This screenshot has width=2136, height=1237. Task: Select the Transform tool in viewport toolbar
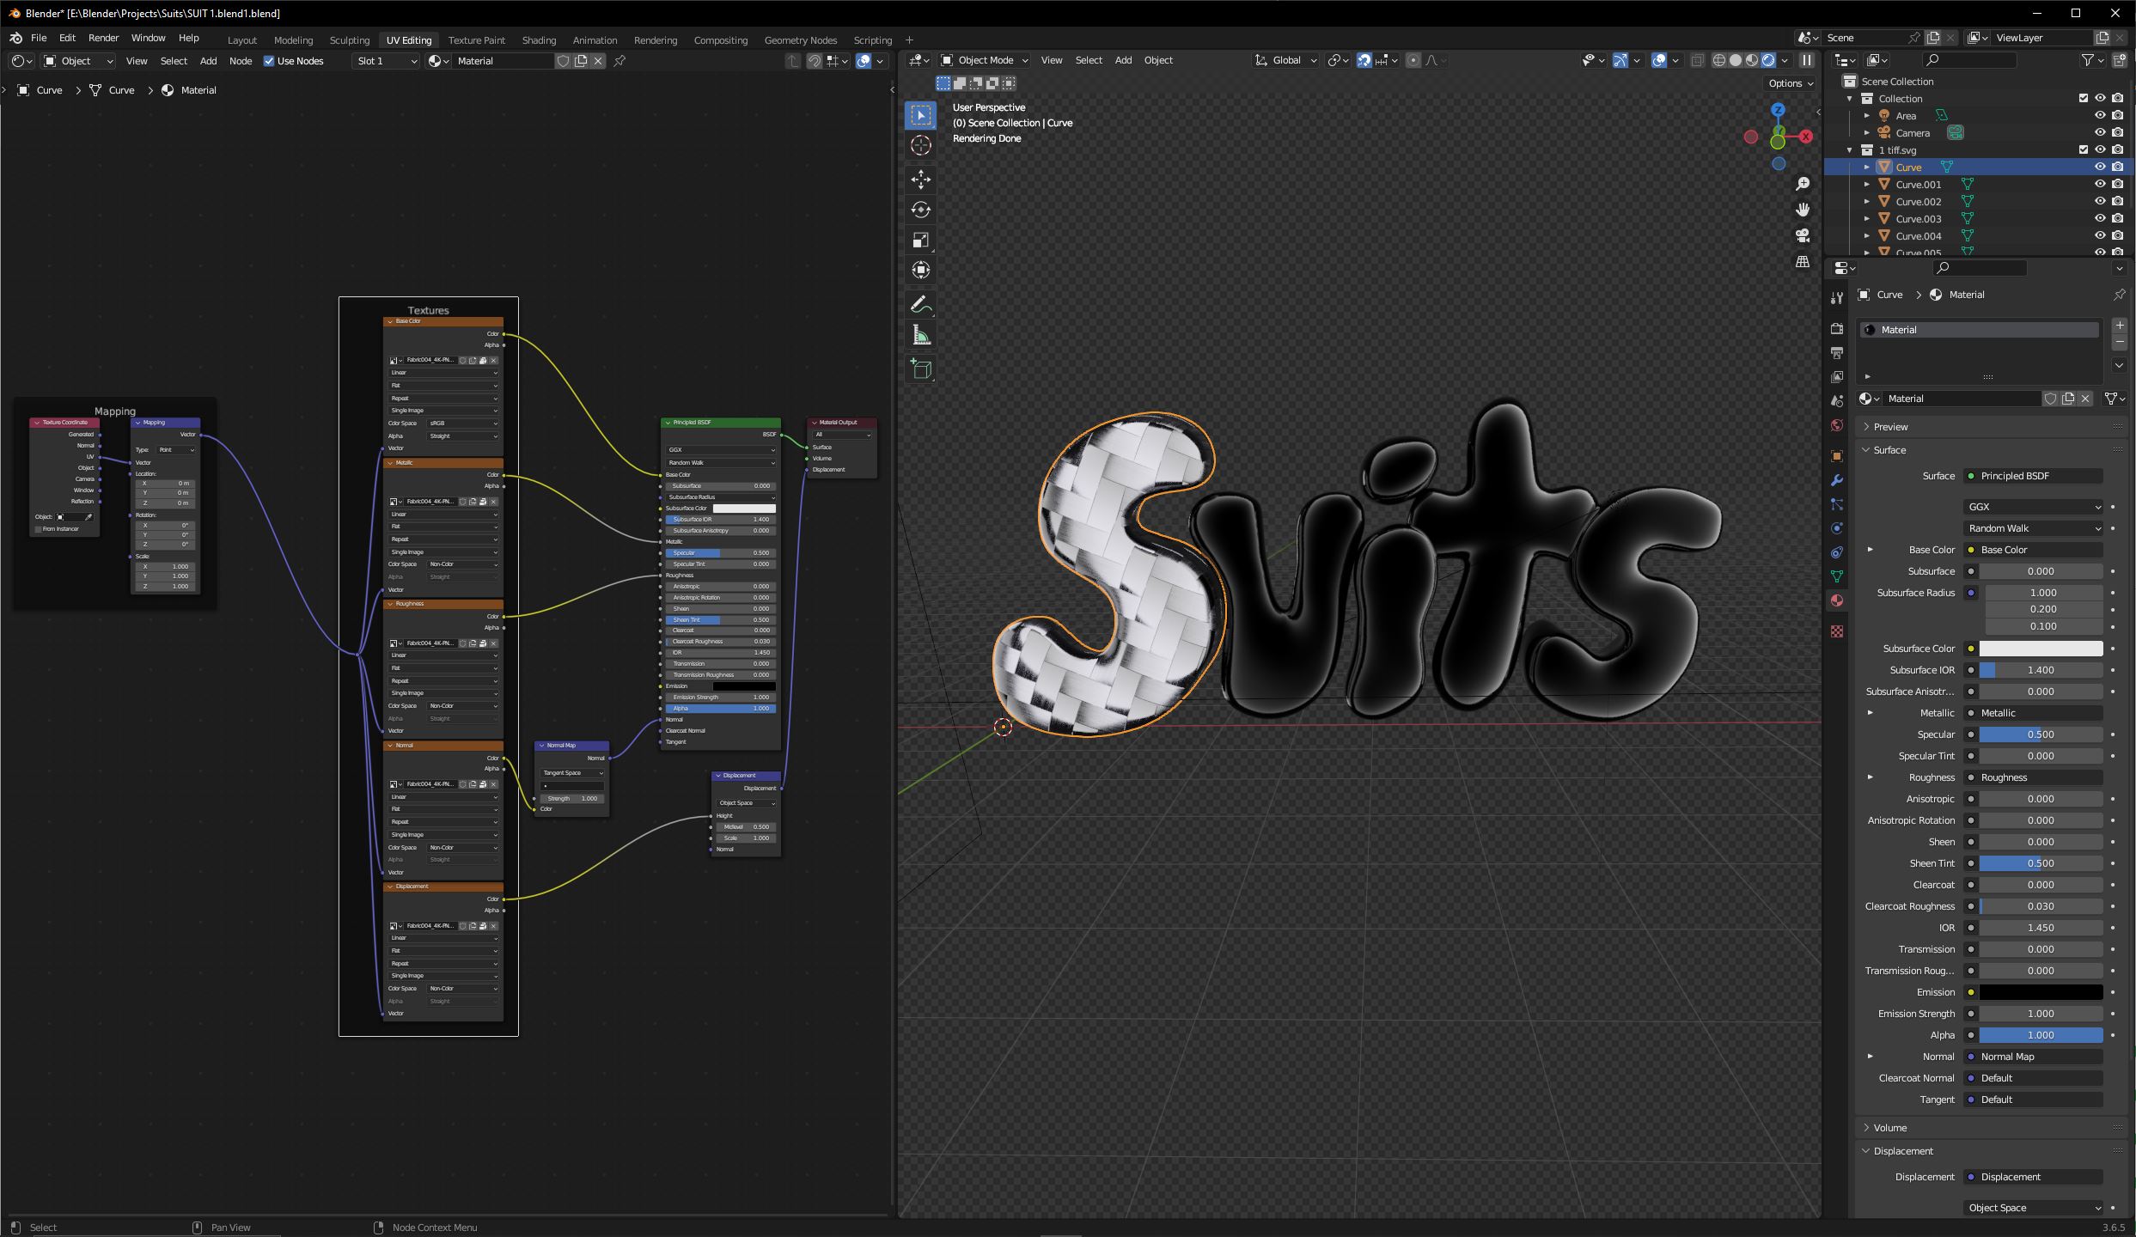pyautogui.click(x=920, y=270)
